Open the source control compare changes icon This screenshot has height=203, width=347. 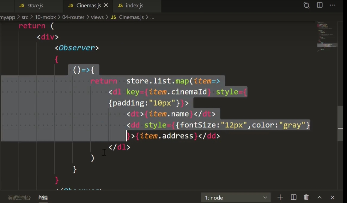pos(306,5)
